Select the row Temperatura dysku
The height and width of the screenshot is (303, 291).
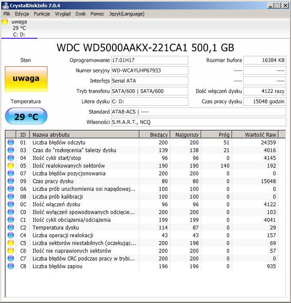click(x=142, y=227)
